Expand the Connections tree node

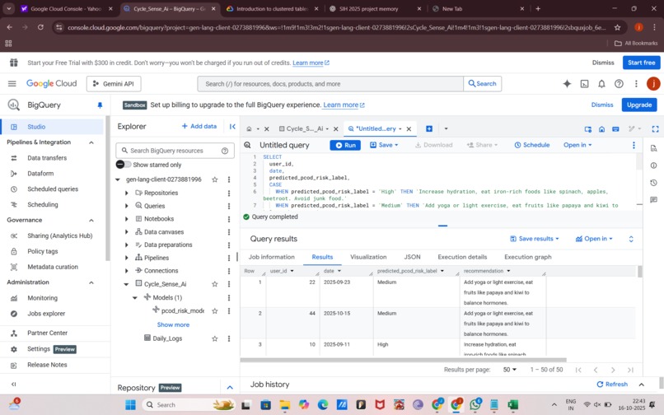pos(127,271)
